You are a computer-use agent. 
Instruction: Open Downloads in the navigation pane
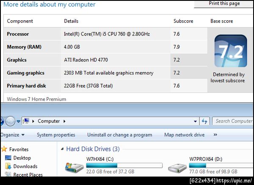click(25, 166)
